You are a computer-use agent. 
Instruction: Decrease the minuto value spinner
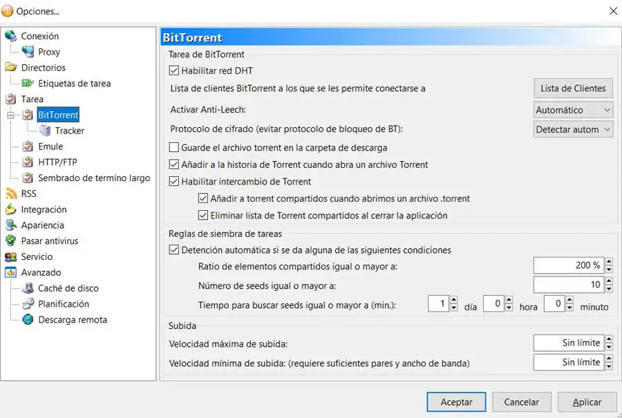pos(569,307)
